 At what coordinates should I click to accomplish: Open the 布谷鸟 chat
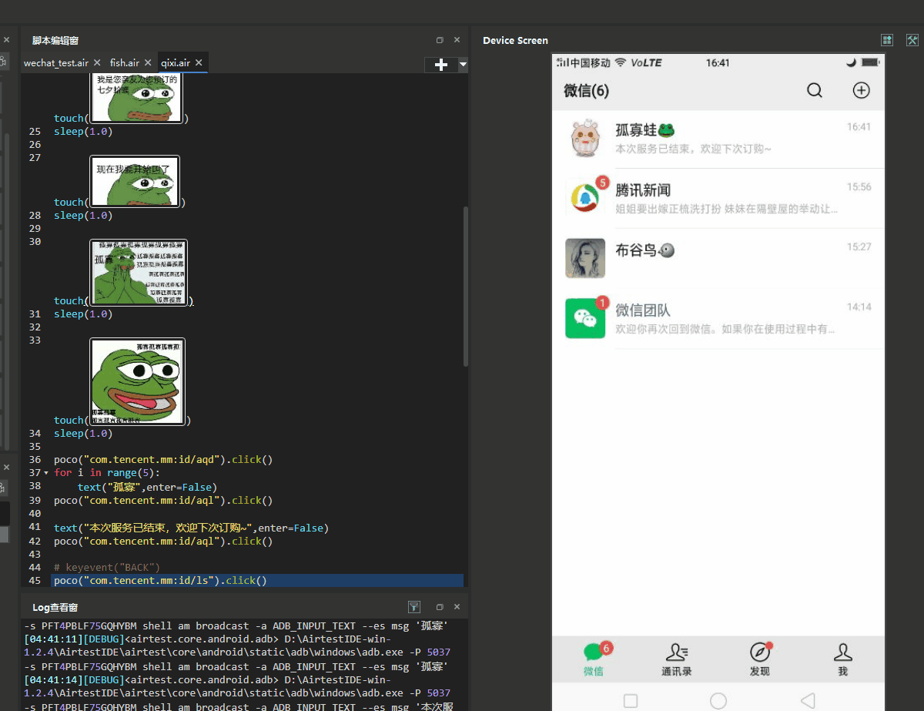(718, 258)
